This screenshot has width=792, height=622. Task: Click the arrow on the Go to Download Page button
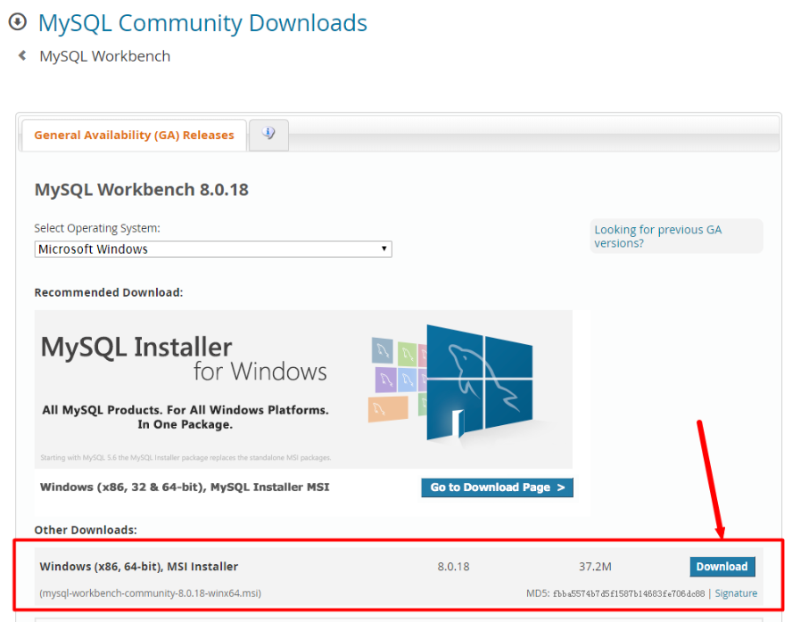coord(562,487)
